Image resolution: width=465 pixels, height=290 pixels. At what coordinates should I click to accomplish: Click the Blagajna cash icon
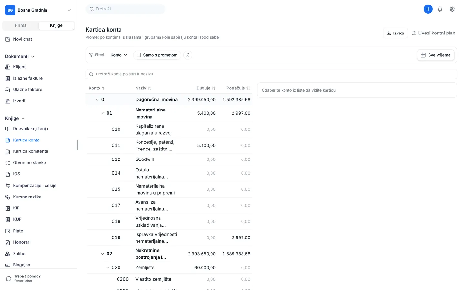[8, 265]
